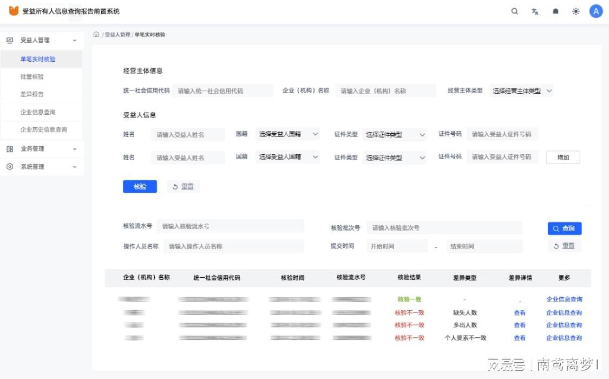Open notifications bell icon
The width and height of the screenshot is (609, 379).
point(555,11)
